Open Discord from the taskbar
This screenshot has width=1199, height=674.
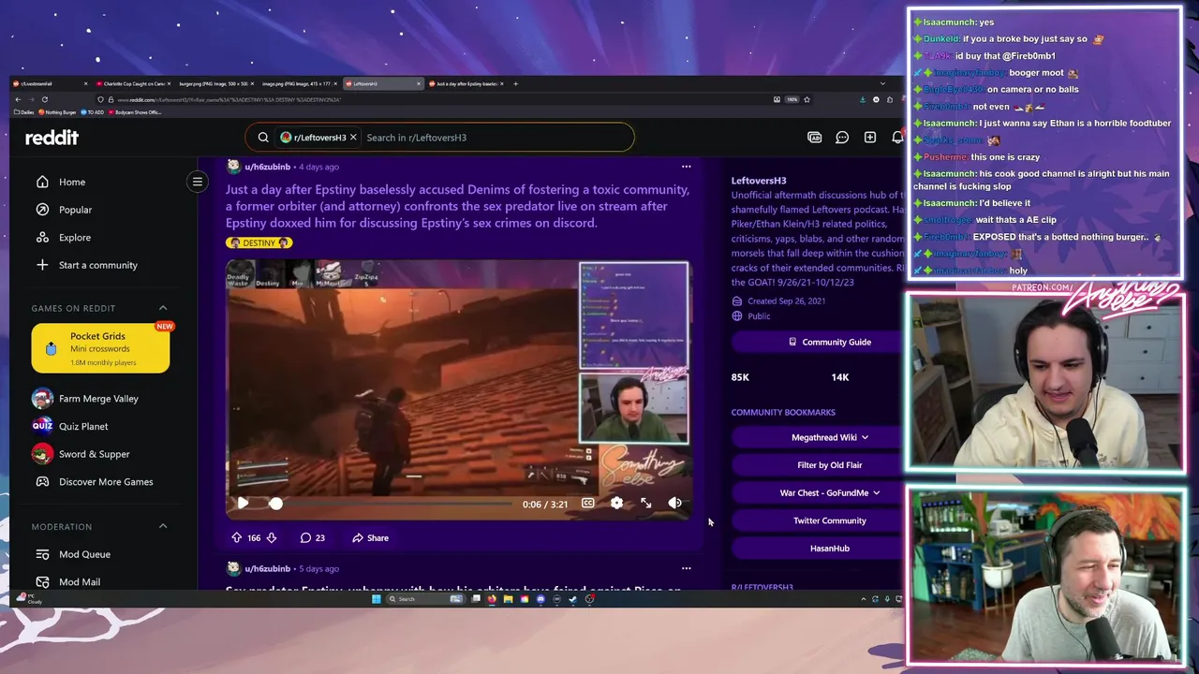point(540,599)
